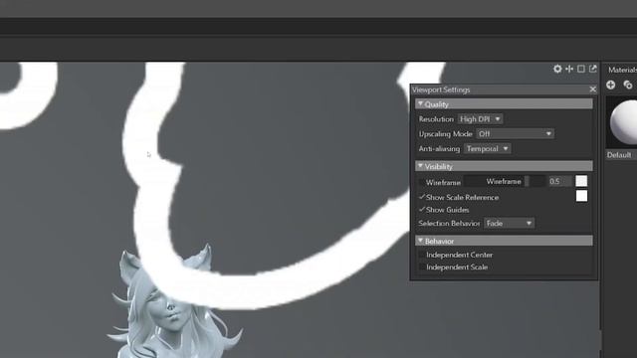Adjust the Wireframe opacity slider

[505, 181]
